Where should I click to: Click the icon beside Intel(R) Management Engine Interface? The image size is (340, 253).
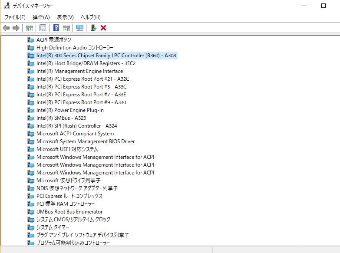[x=31, y=71]
